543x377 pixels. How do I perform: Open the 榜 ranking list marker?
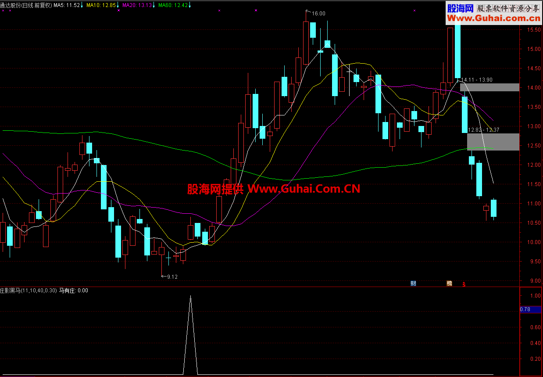pos(449,283)
